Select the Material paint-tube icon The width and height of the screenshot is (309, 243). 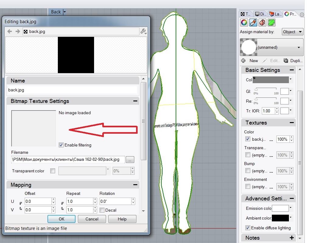[253, 23]
